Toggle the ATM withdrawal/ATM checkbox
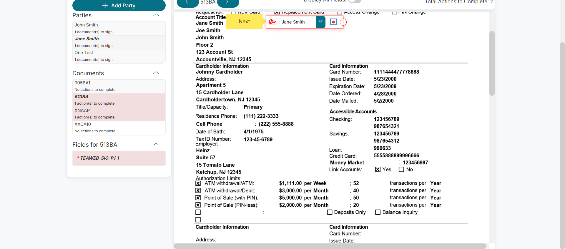Screen dimensions: 565x249 198,183
